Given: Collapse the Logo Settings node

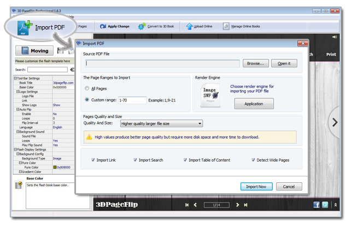Looking at the screenshot, I should 17,92.
